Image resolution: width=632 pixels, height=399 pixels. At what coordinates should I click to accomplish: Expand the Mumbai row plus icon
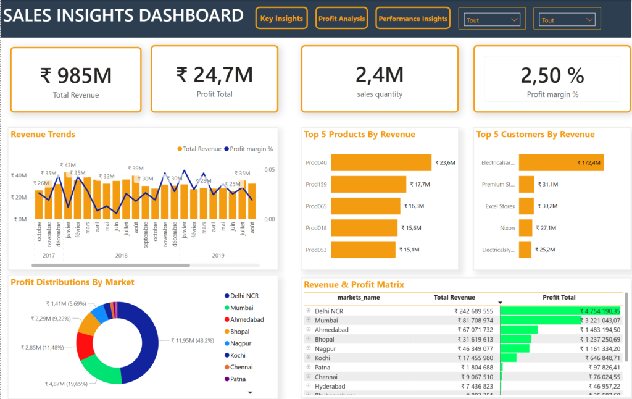pos(308,321)
